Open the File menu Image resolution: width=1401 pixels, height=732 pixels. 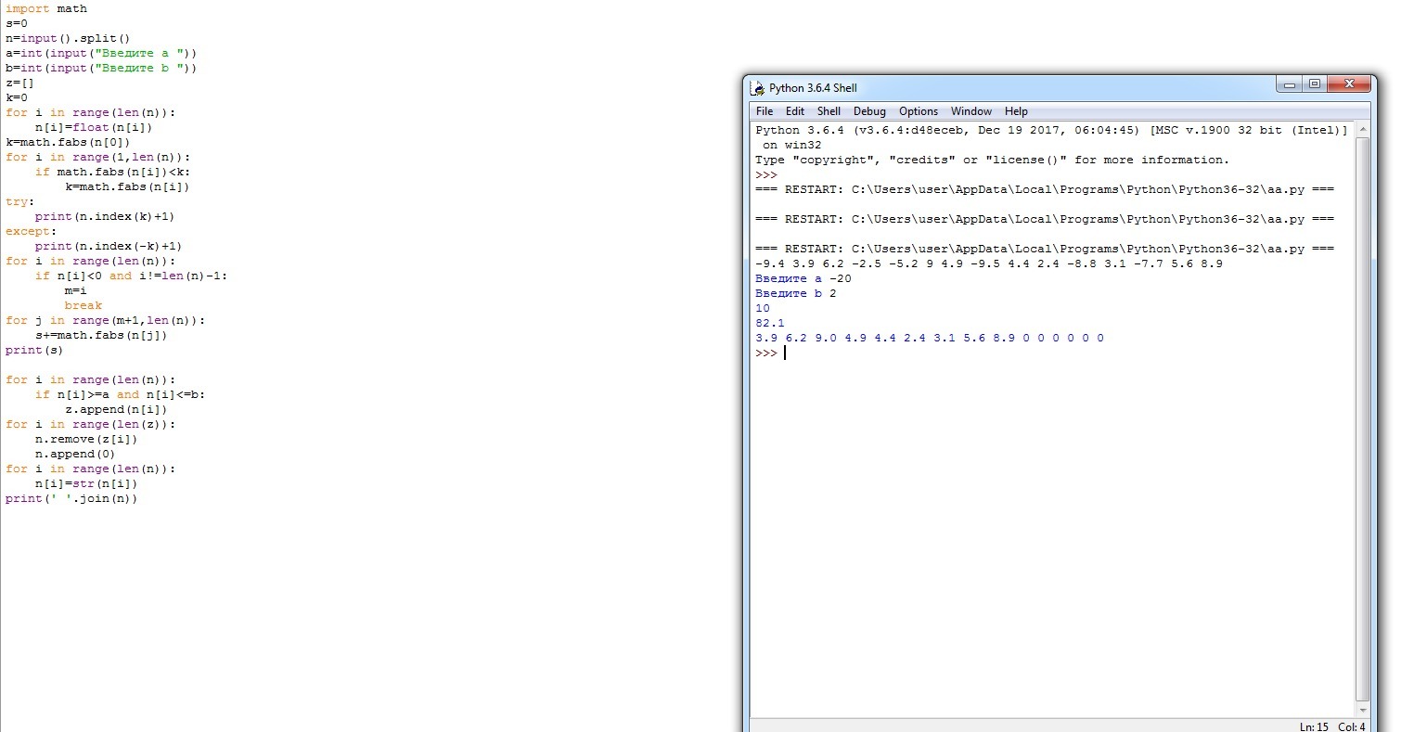pos(764,111)
